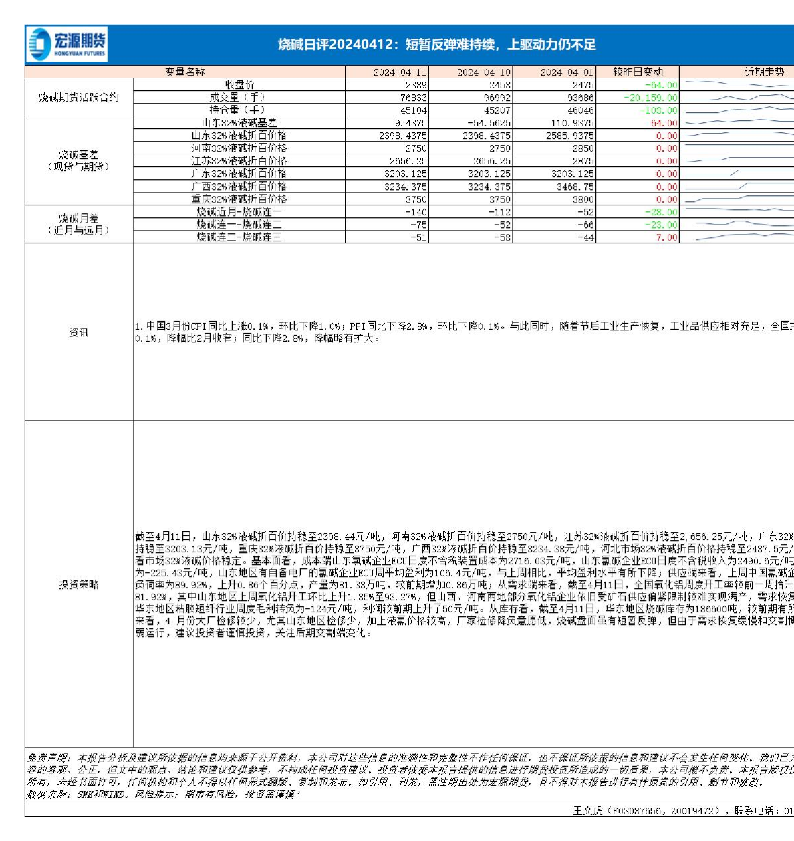The height and width of the screenshot is (841, 794).
Task: Click the 广东32%液碱折百价格 sparkline chart
Action: (739, 173)
